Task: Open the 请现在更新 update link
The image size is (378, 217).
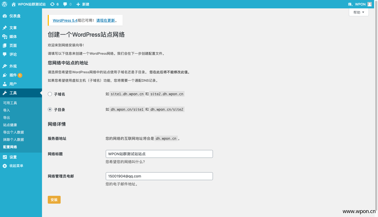Action: (x=106, y=20)
